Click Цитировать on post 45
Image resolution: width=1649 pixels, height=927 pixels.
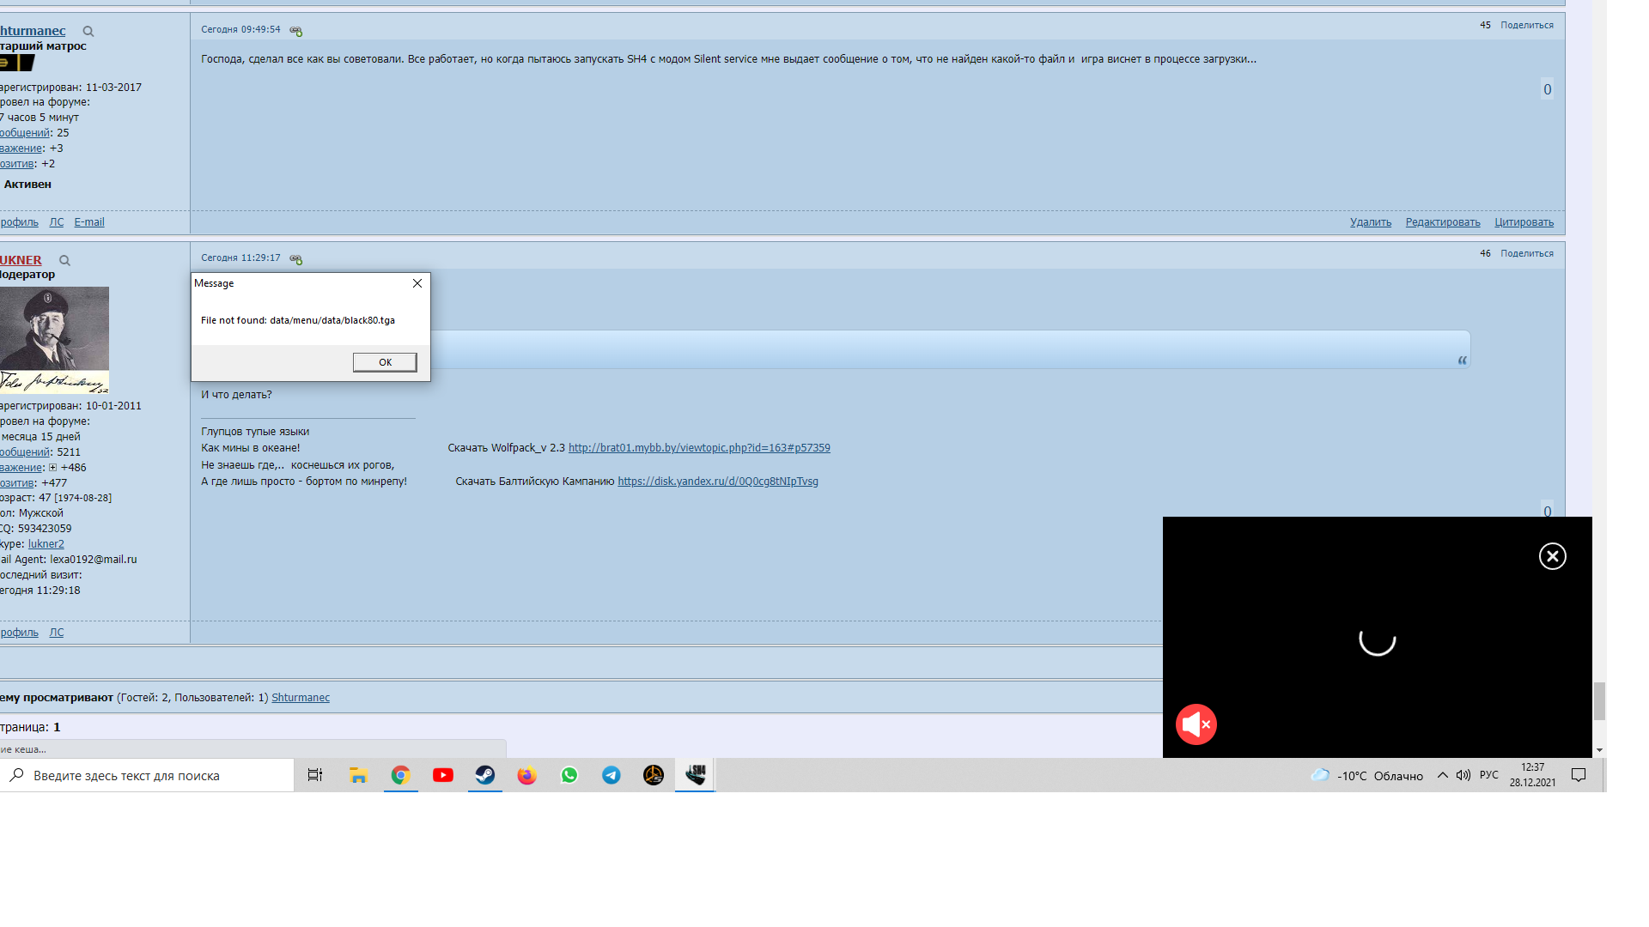(1524, 222)
